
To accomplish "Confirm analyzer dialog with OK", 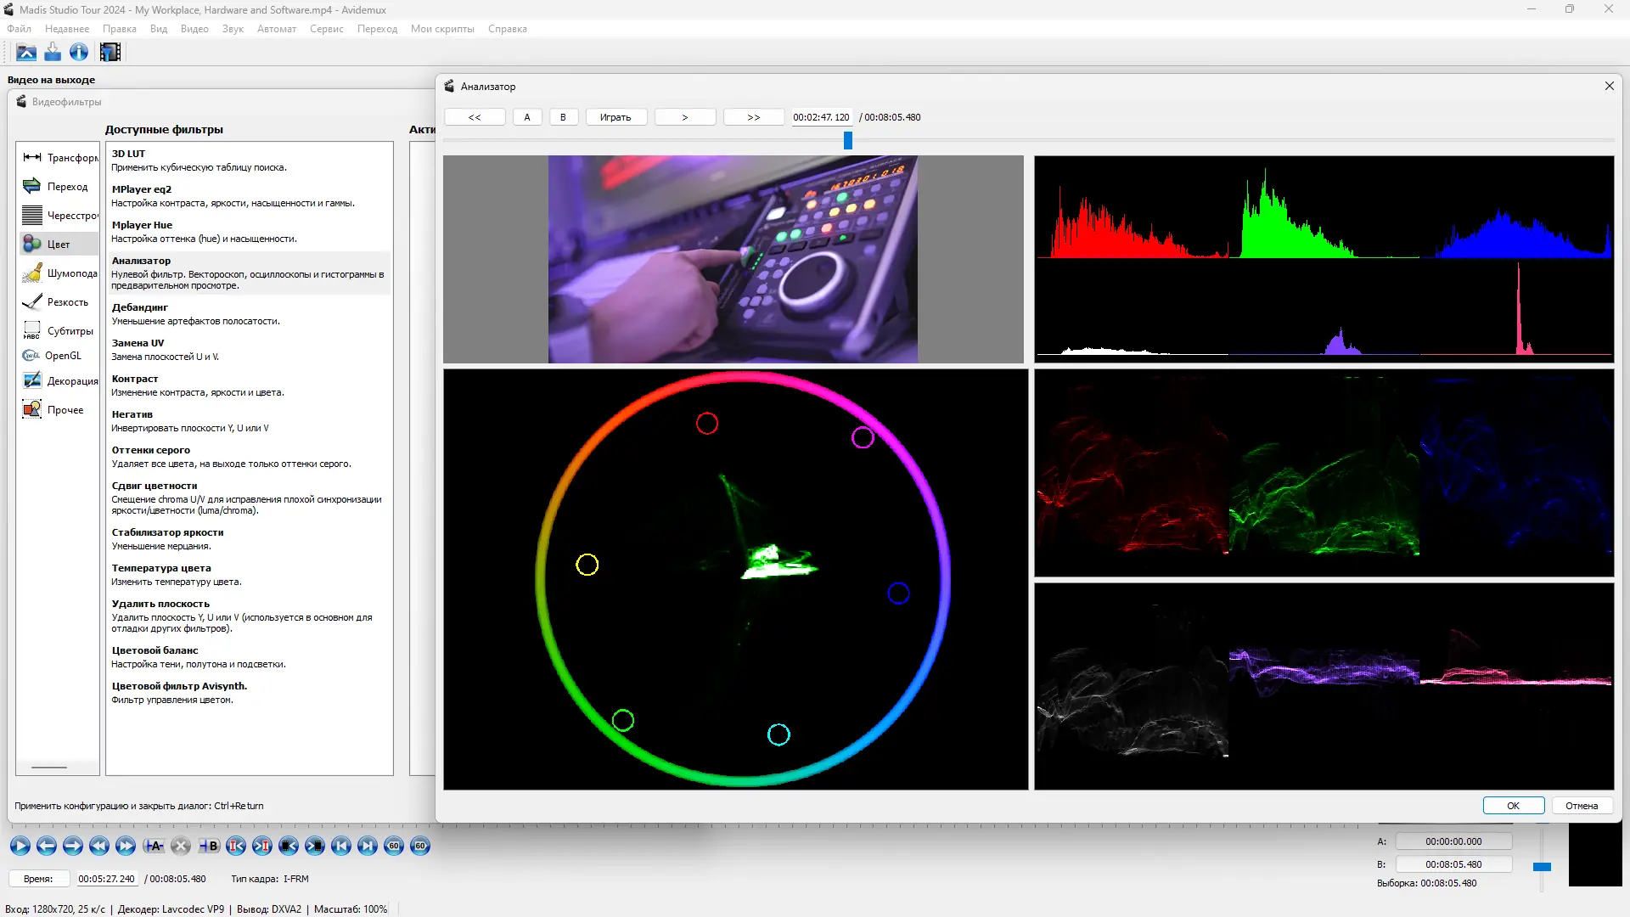I will [x=1513, y=806].
